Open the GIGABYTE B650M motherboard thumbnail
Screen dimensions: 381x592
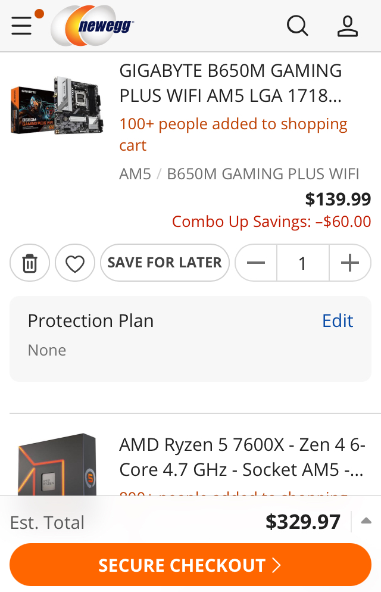click(57, 105)
